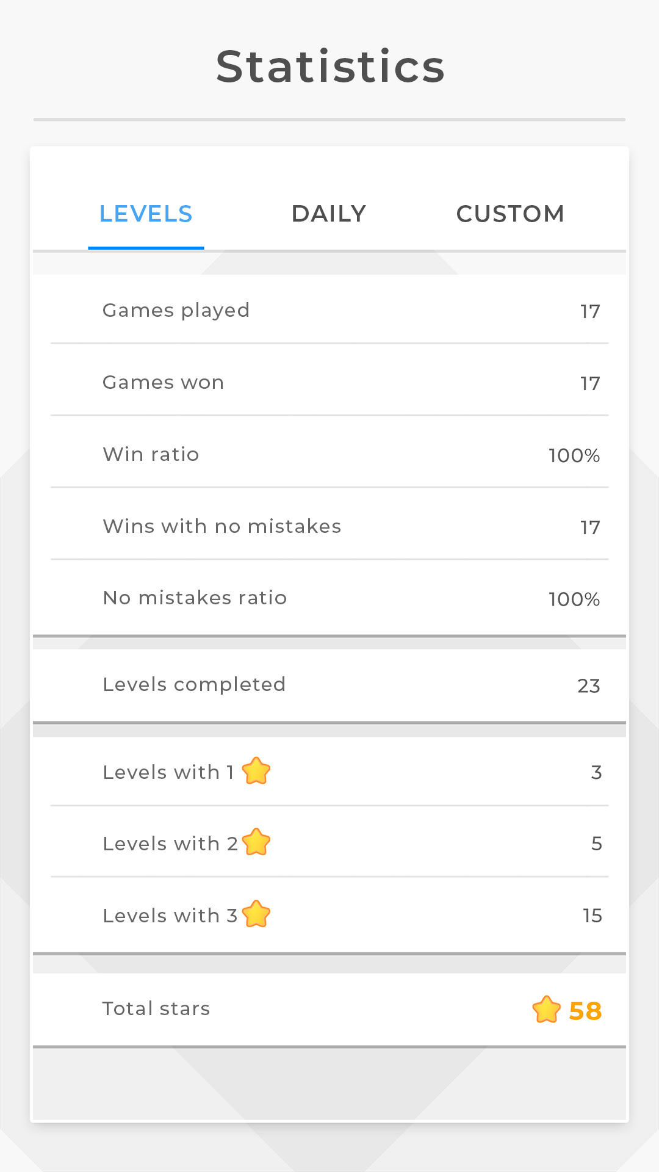
Task: Click the Games played row
Action: [329, 310]
